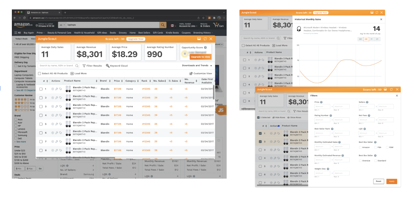Click the orange JS floating badge
408x205 pixels.
221,110
